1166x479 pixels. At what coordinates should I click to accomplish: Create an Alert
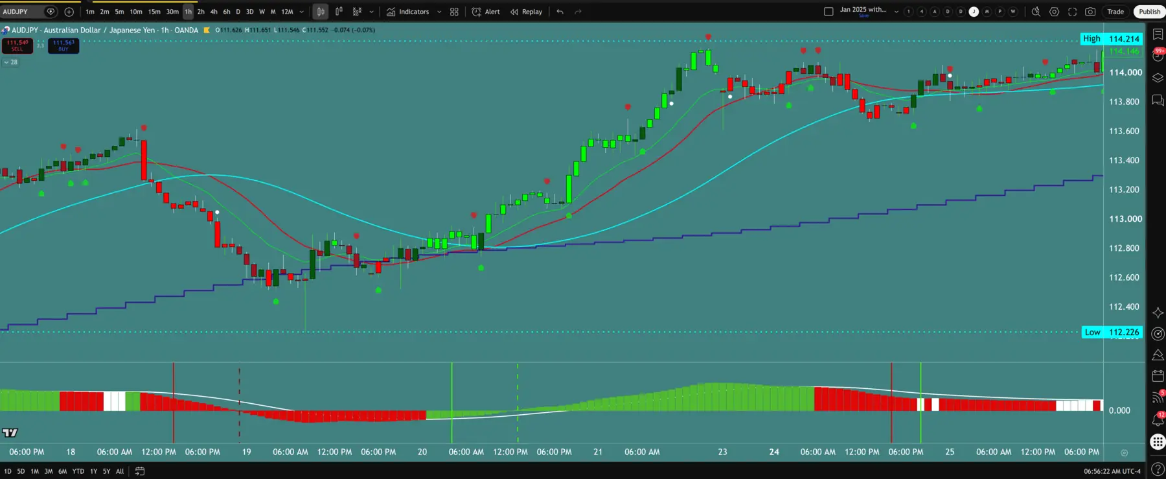486,12
